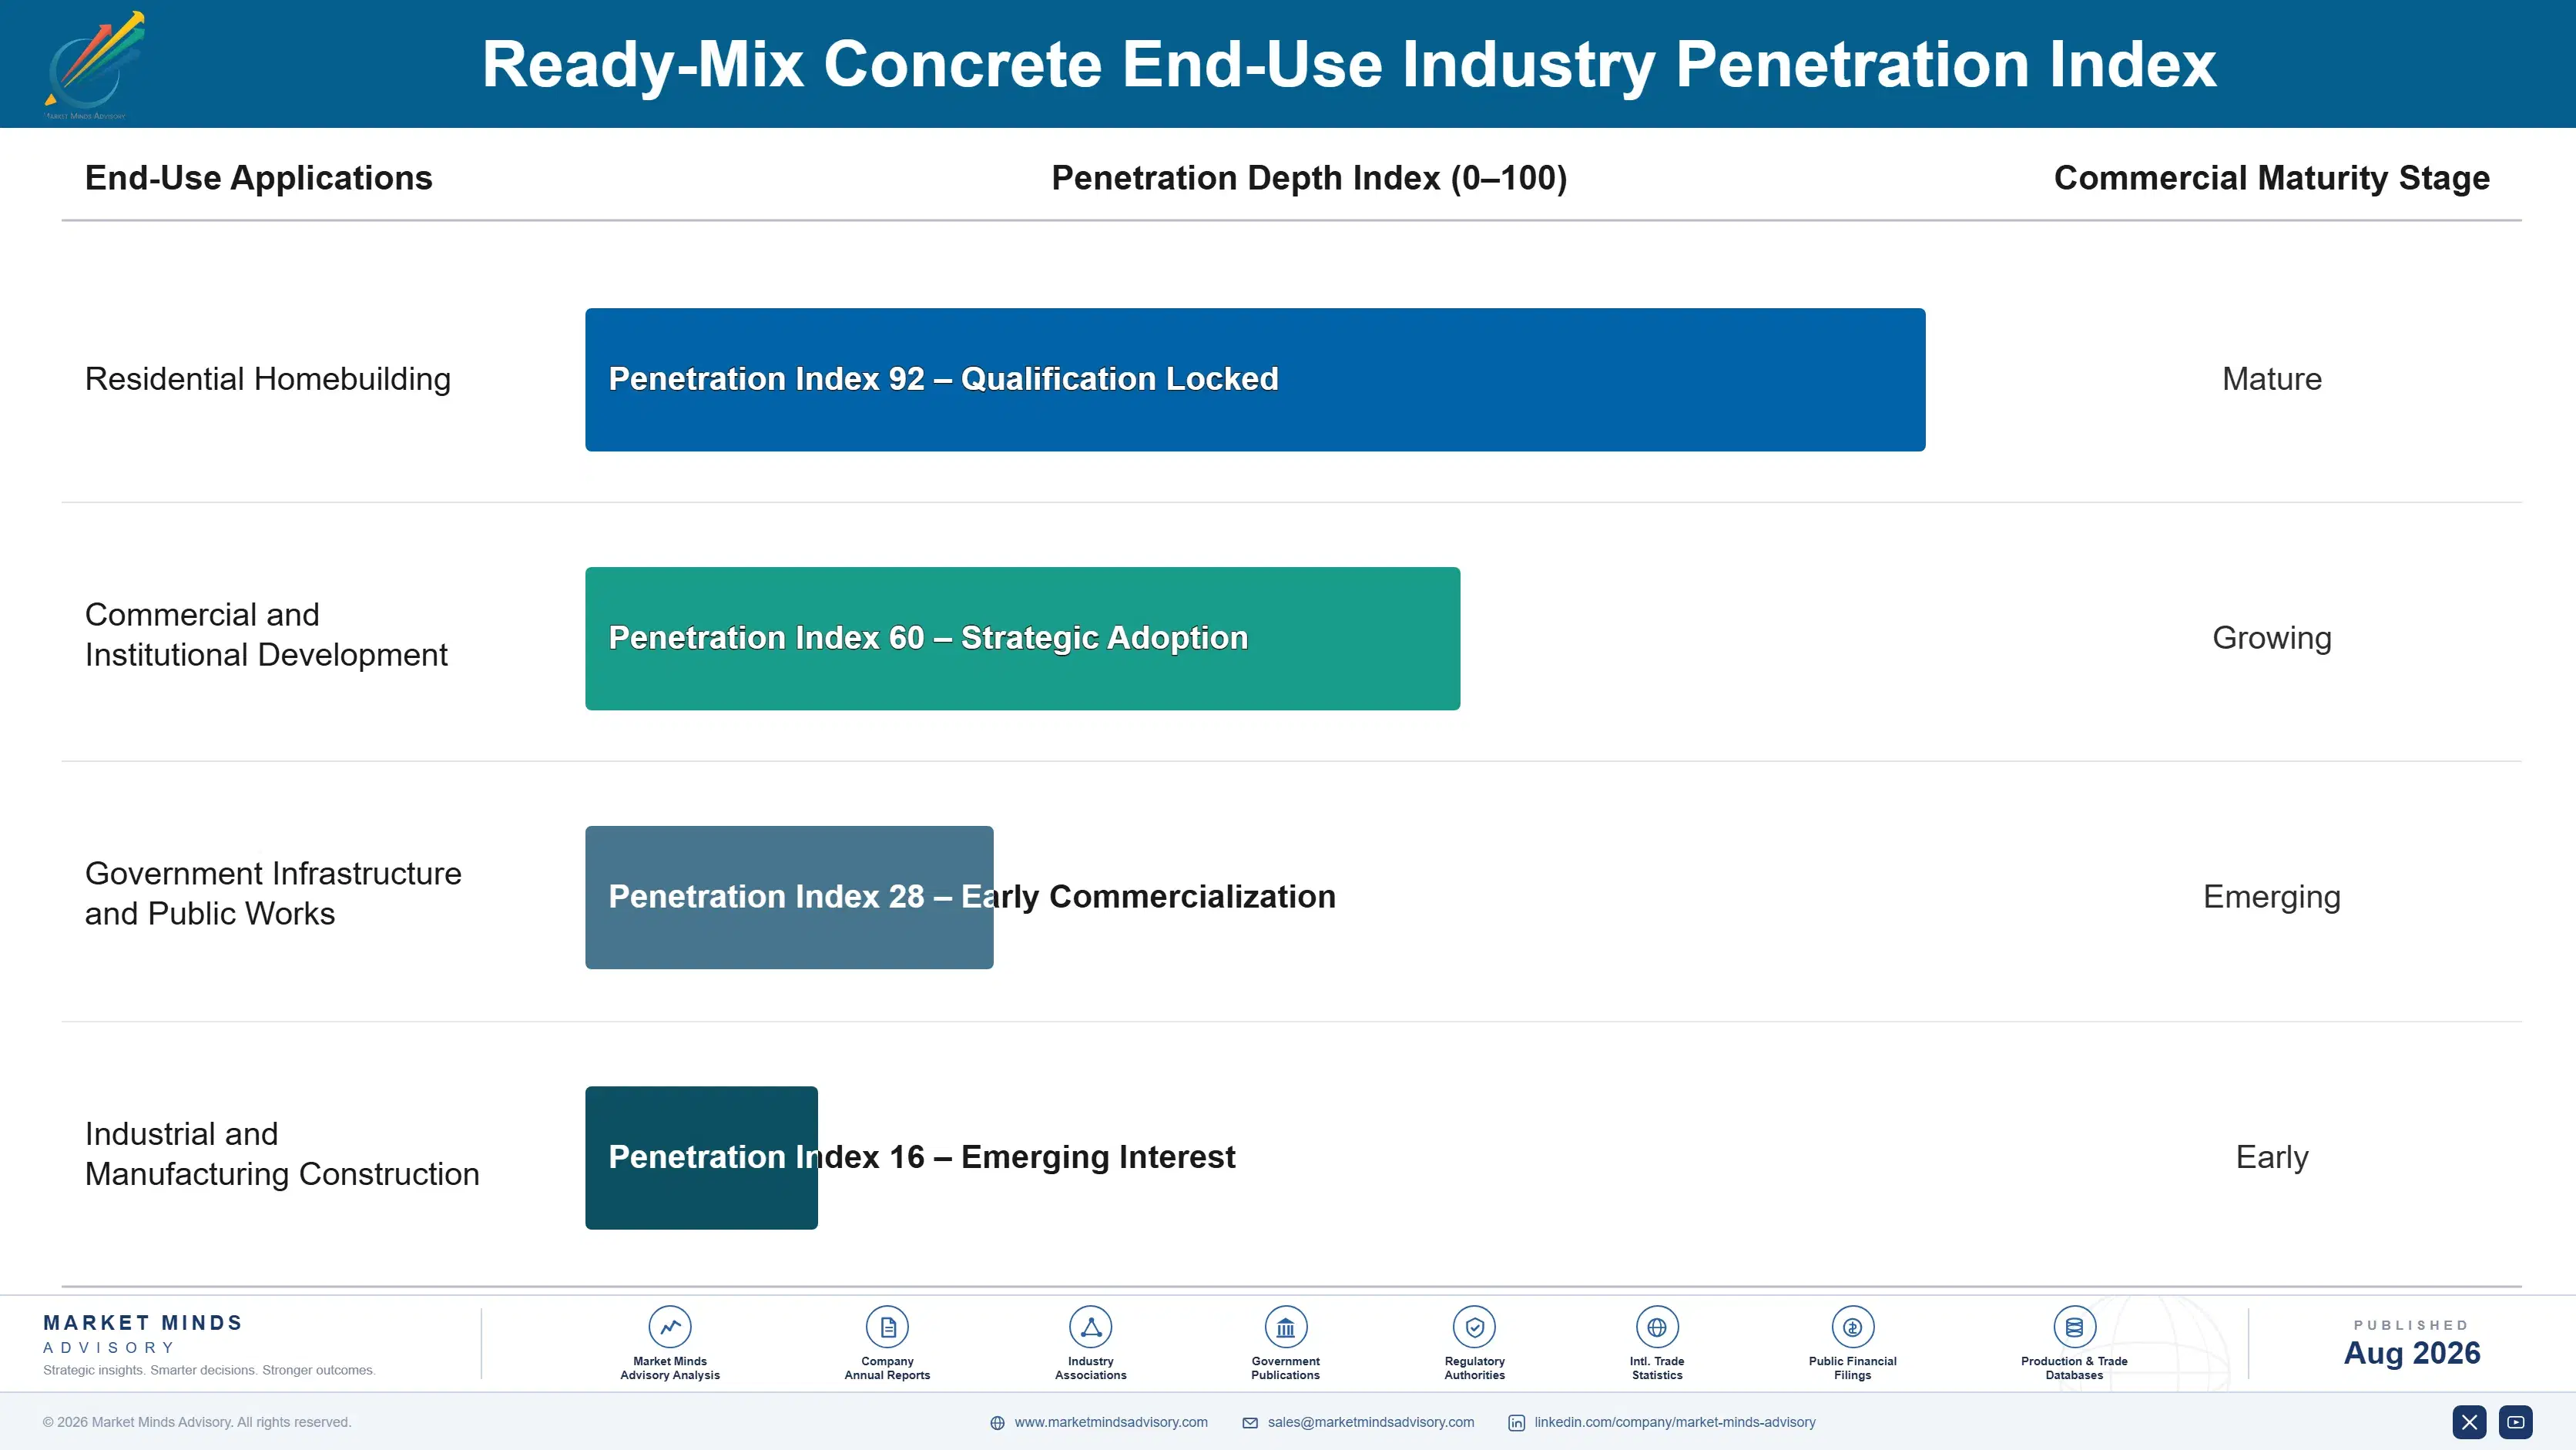The width and height of the screenshot is (2576, 1450).
Task: Open the YouTube icon in footer
Action: click(2516, 1422)
